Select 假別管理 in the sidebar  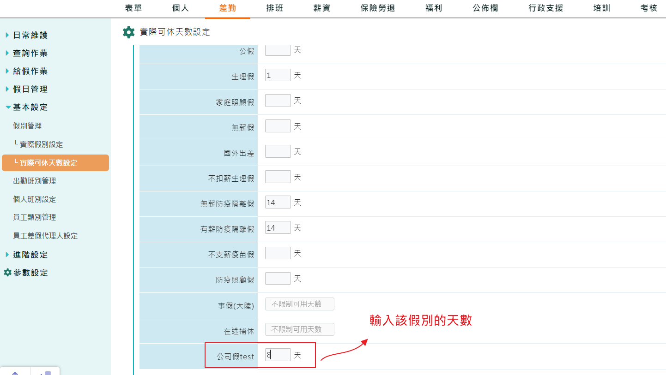[x=27, y=125]
